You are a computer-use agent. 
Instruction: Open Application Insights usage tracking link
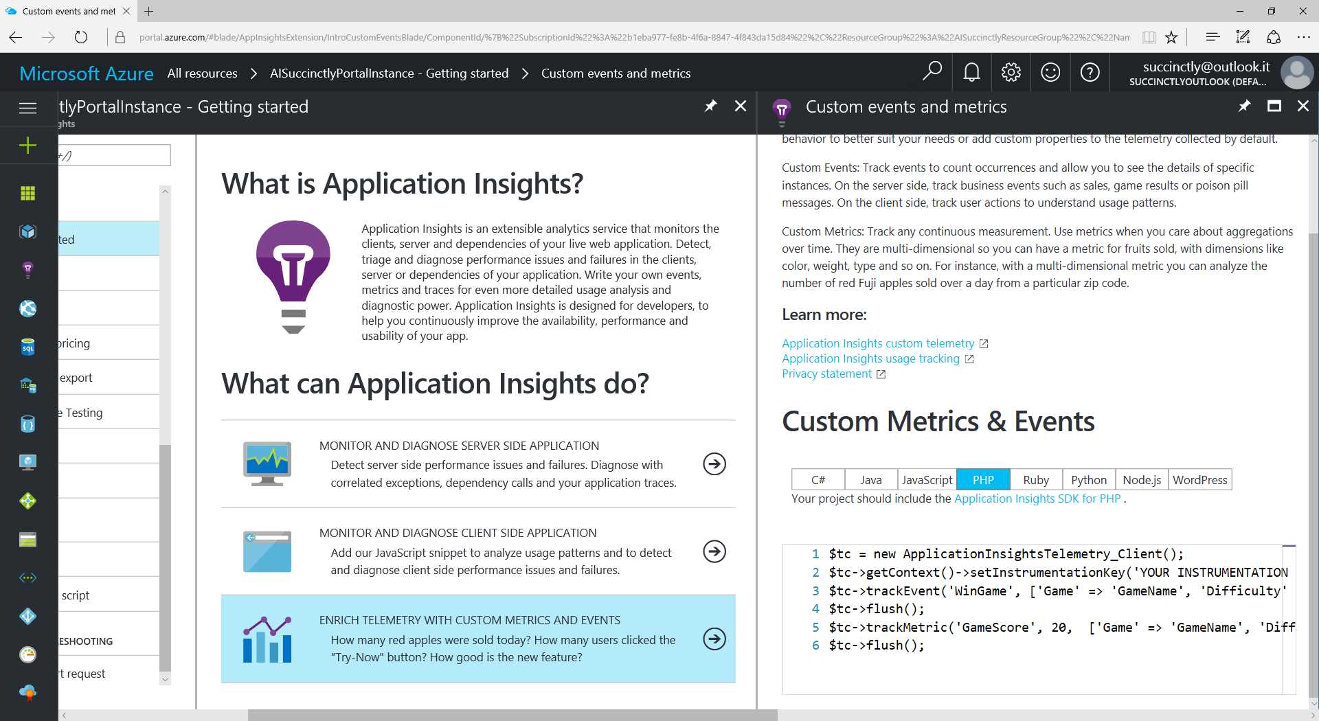pos(870,358)
